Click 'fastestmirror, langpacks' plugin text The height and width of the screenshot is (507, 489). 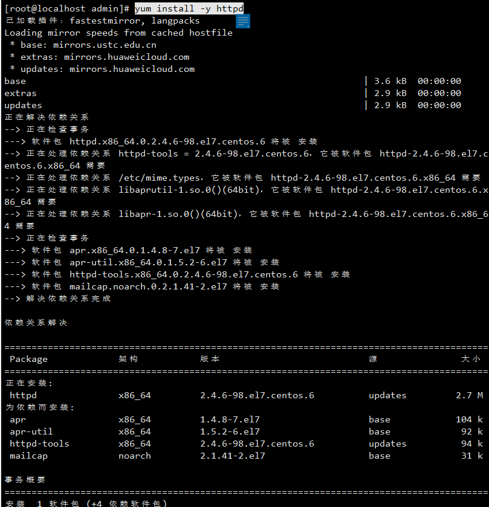point(135,21)
